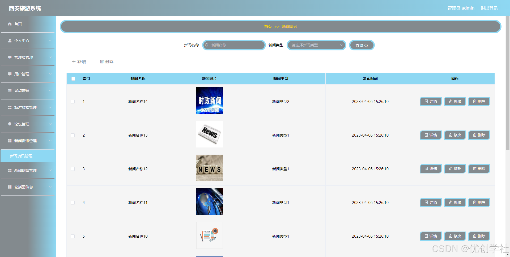The width and height of the screenshot is (510, 257).
Task: Open the 基础数据管理 sidebar menu
Action: tap(28, 170)
